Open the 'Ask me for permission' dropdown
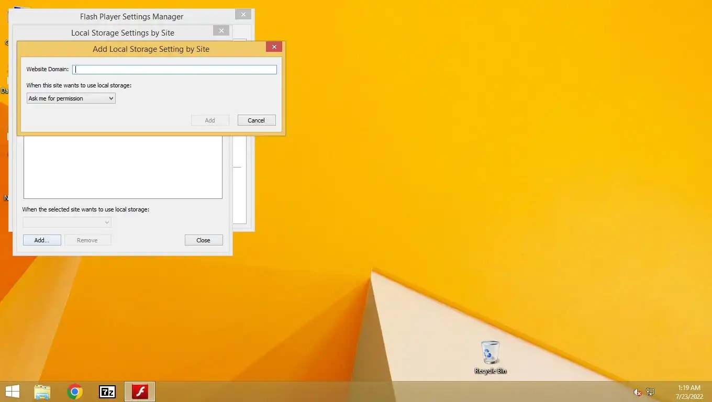 click(x=71, y=98)
